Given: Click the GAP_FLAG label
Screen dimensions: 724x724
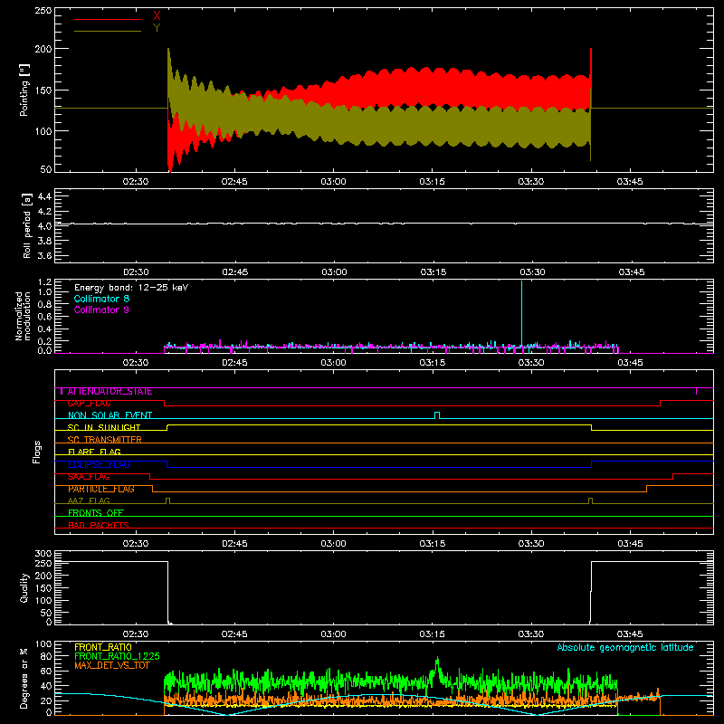Looking at the screenshot, I should [x=89, y=404].
